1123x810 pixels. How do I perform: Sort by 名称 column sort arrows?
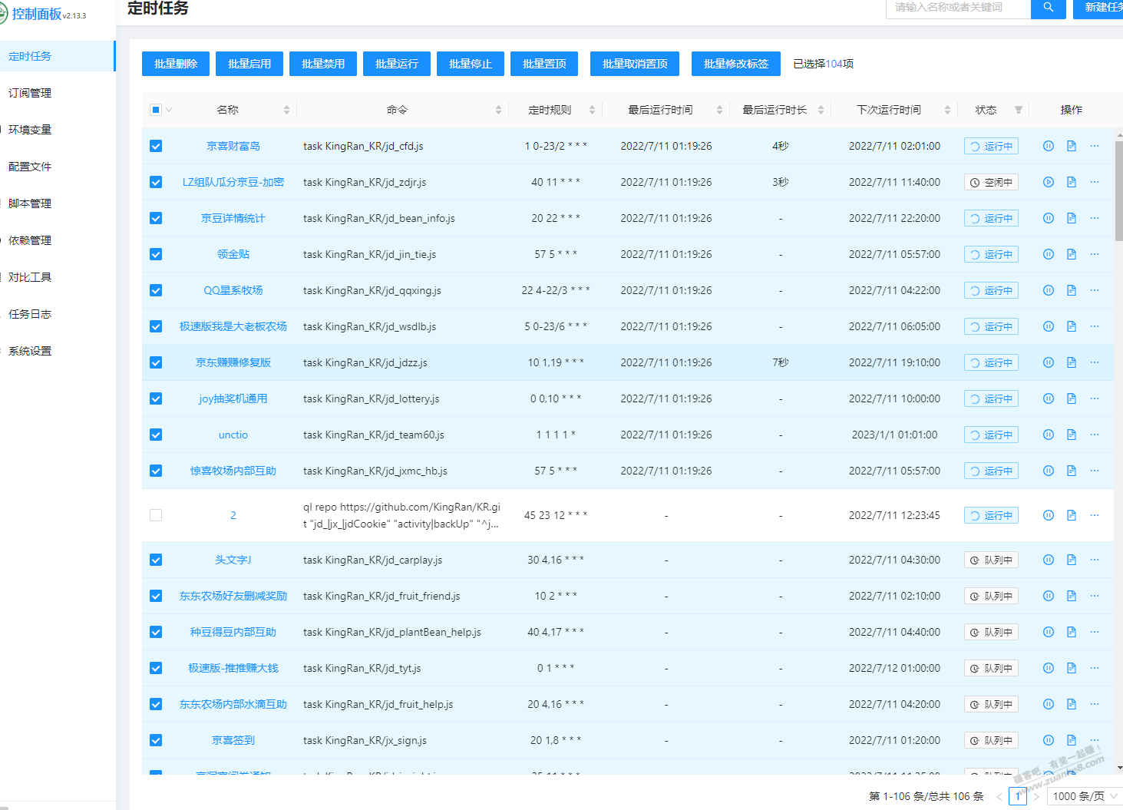pyautogui.click(x=286, y=110)
